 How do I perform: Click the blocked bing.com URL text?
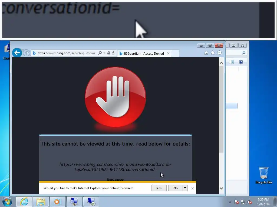tap(115, 167)
